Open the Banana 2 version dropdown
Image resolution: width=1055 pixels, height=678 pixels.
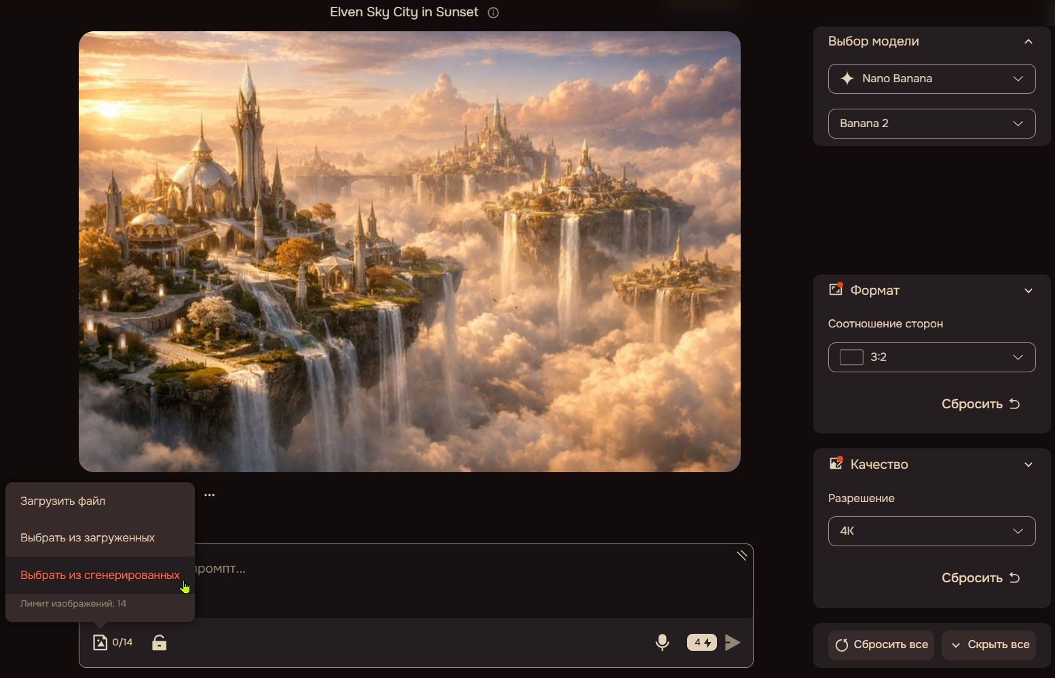(931, 124)
